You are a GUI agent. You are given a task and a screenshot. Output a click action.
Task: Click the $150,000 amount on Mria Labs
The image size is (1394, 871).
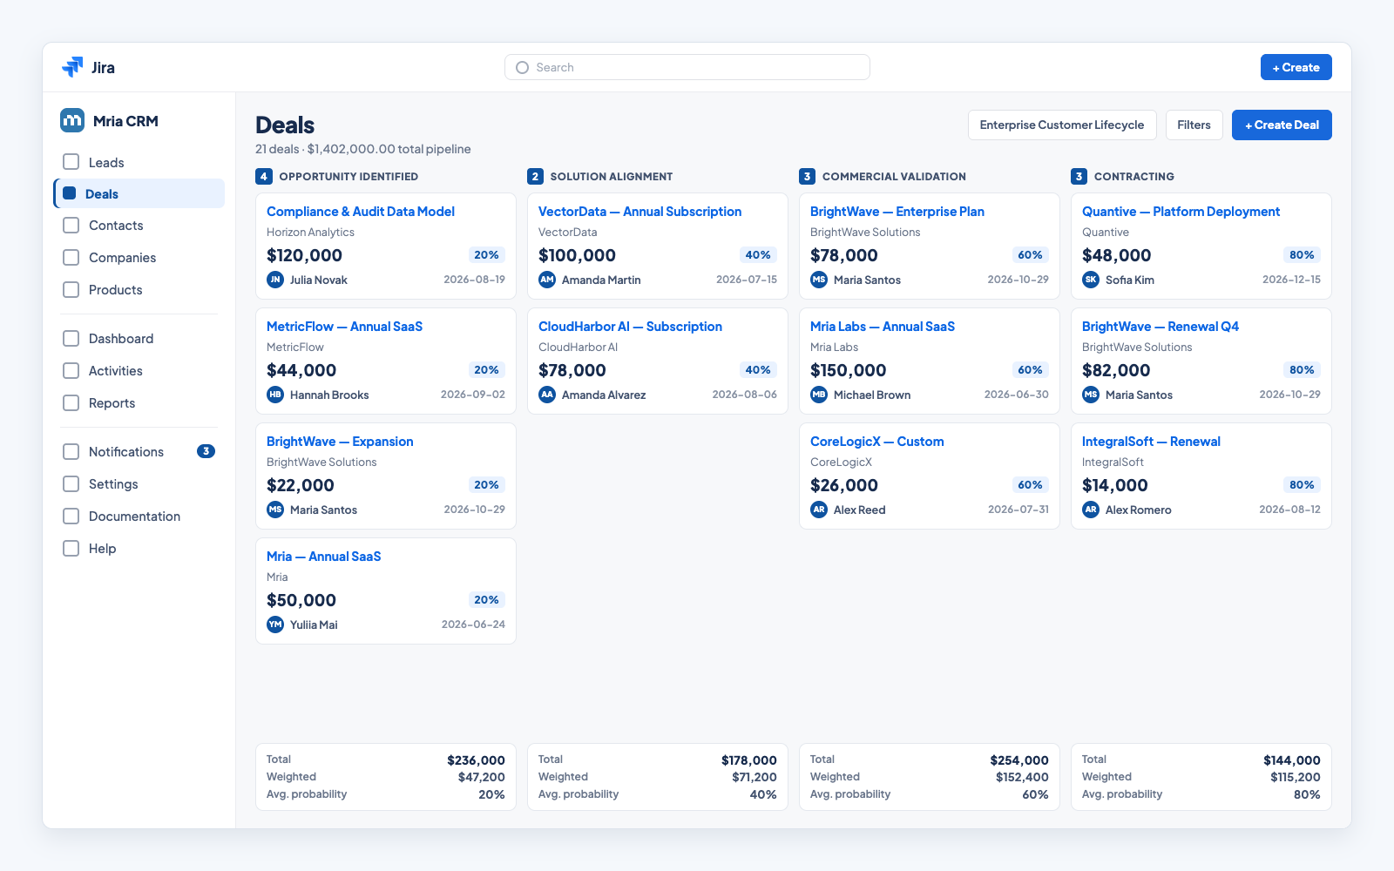[849, 370]
